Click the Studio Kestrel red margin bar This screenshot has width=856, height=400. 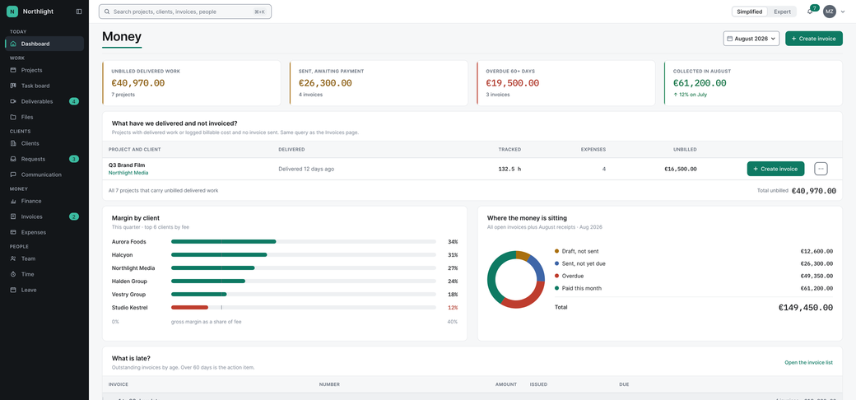[x=189, y=307]
